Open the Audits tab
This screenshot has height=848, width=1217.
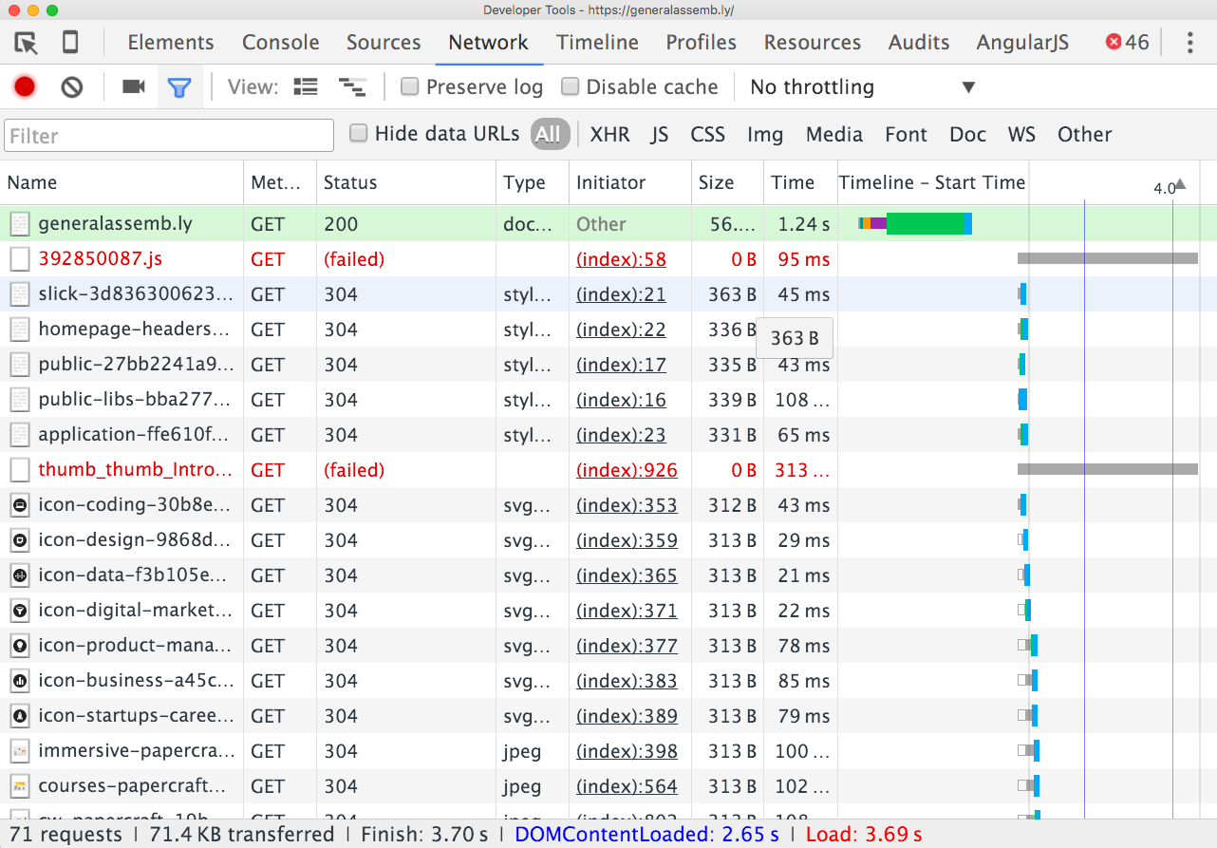coord(919,43)
